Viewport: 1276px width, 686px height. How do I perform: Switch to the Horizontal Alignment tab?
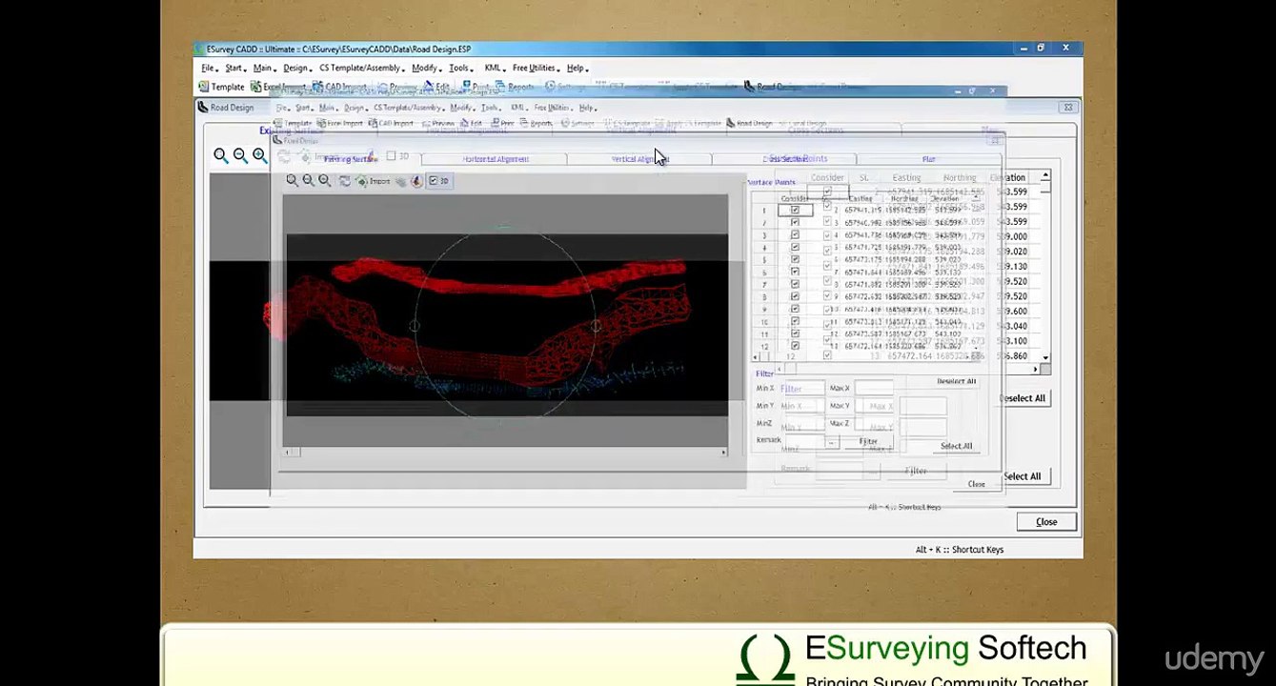(x=496, y=159)
